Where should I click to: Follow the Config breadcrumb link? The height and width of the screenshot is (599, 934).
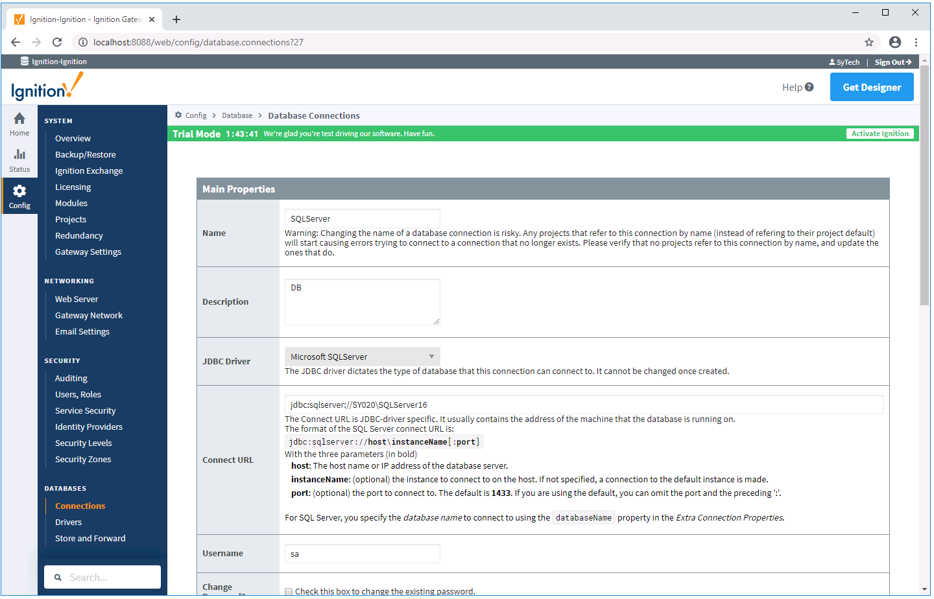point(196,115)
